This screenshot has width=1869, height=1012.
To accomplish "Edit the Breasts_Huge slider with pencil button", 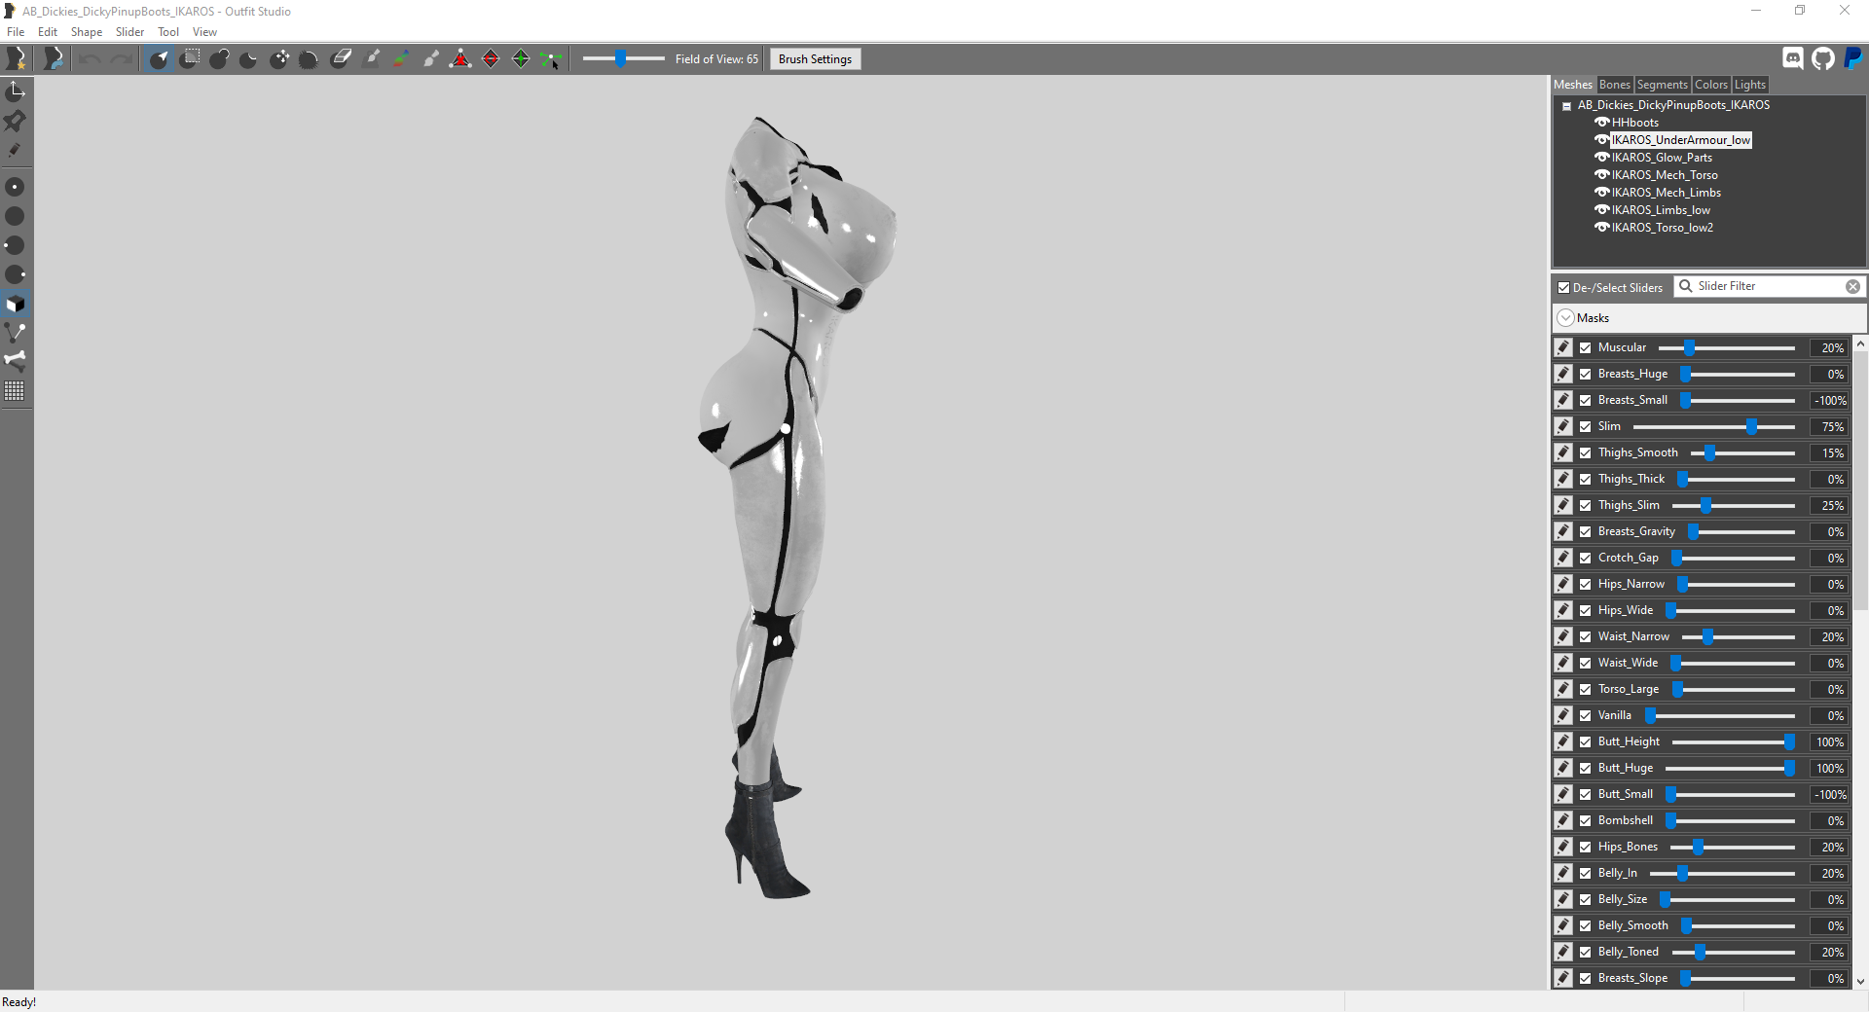I will (x=1563, y=374).
